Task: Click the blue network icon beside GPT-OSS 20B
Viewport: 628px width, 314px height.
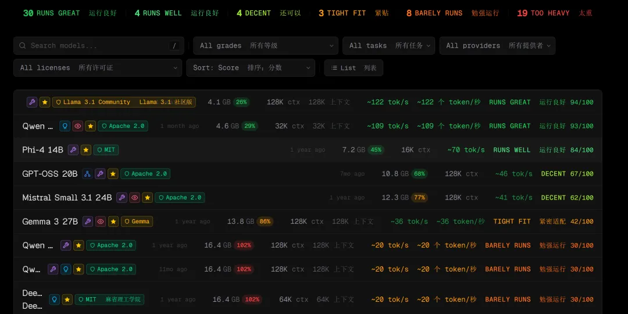Action: click(87, 174)
